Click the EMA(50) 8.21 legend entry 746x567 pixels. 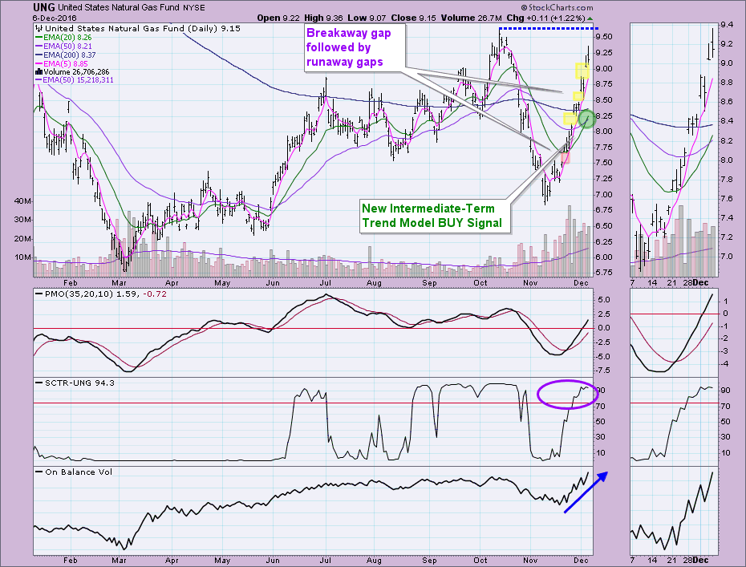pyautogui.click(x=63, y=47)
